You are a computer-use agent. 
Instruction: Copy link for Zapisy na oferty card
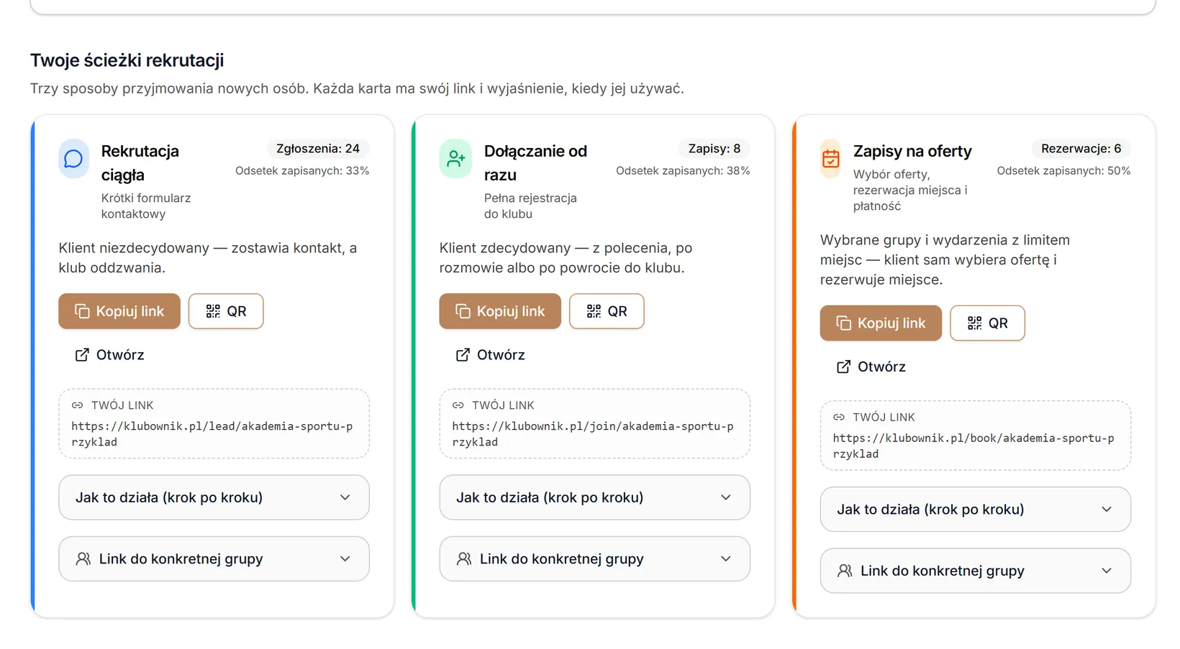pyautogui.click(x=881, y=323)
